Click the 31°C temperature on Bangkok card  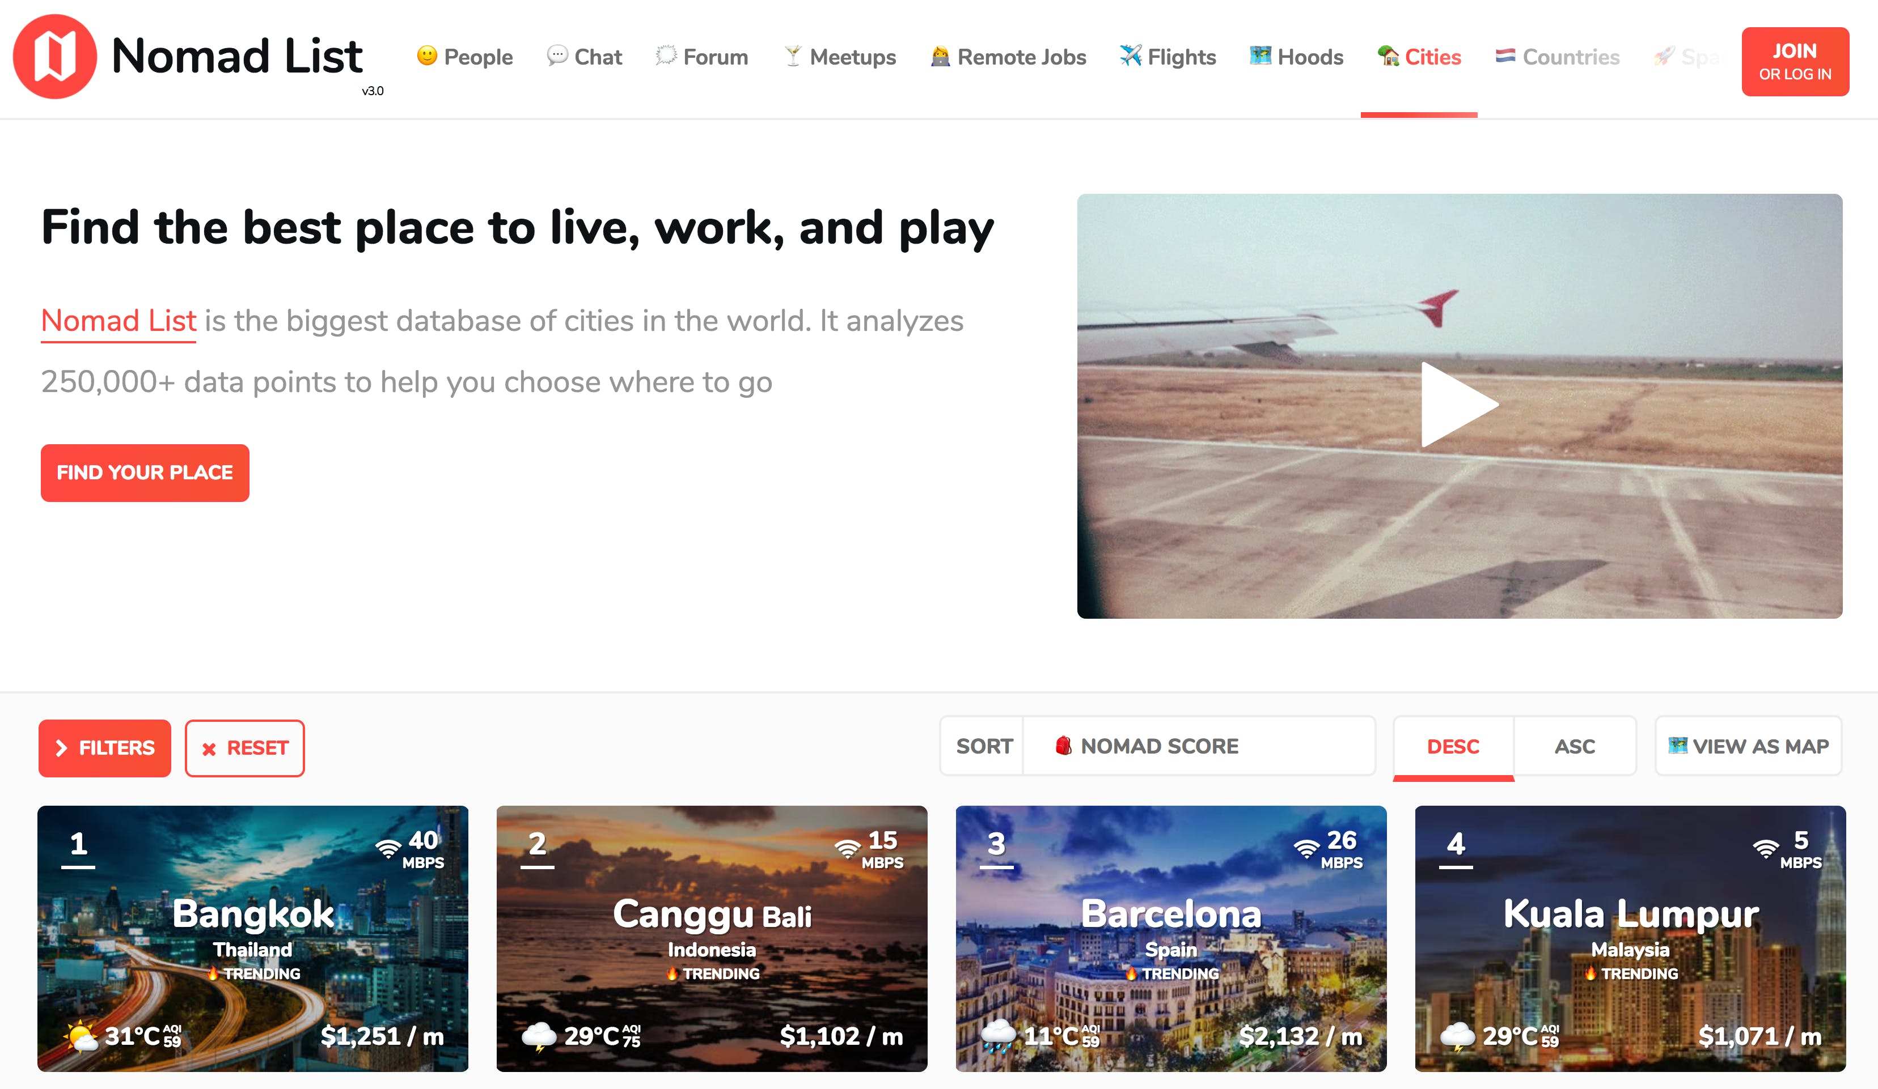(x=133, y=1036)
